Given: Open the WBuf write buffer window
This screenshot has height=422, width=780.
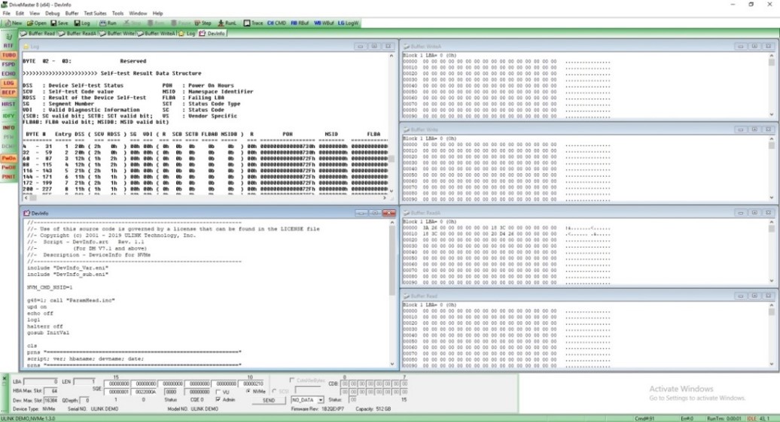Looking at the screenshot, I should (x=324, y=23).
